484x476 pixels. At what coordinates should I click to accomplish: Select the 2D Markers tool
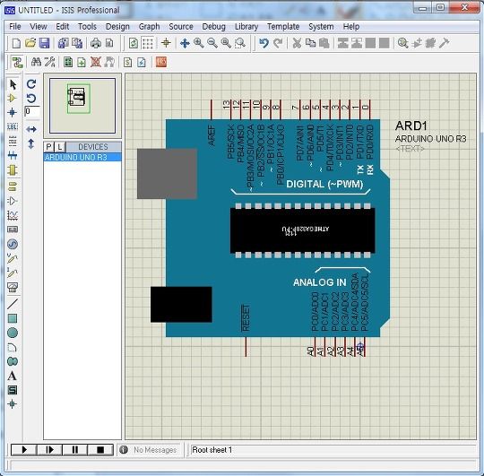pyautogui.click(x=13, y=404)
